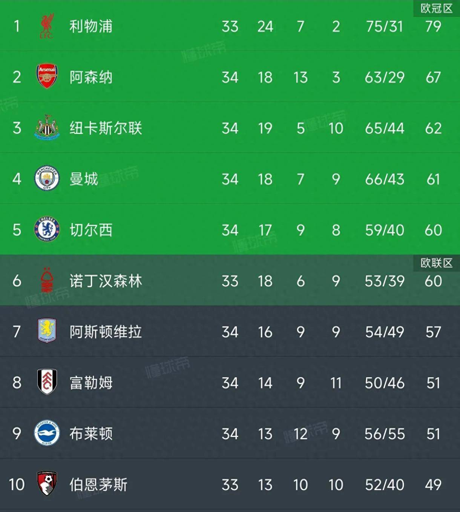Open 诺丁汉森林 team details
Viewport: 460px width, 512px height.
(106, 281)
